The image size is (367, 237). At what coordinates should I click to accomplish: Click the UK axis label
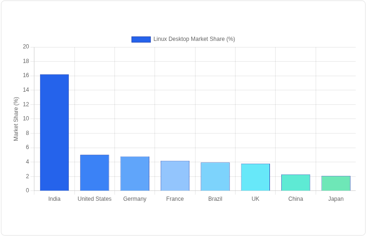255,199
